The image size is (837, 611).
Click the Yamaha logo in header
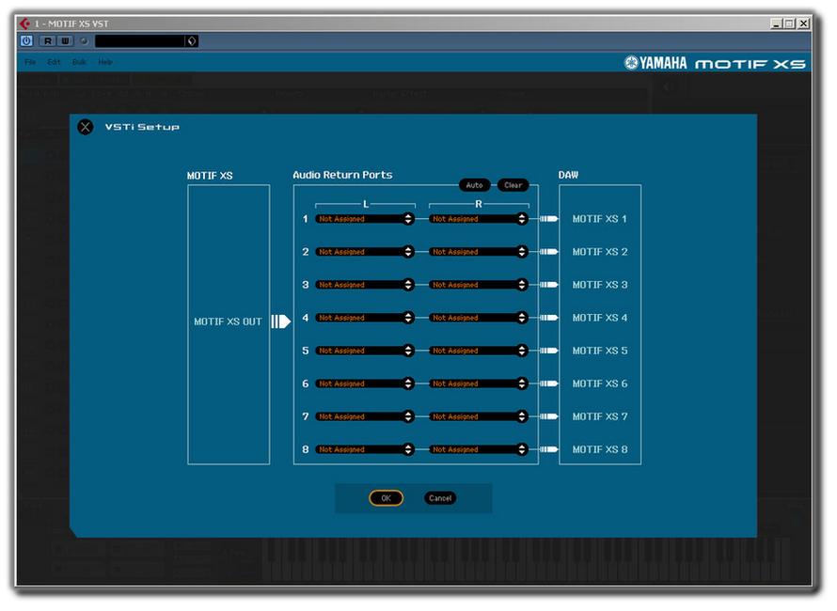click(x=655, y=63)
